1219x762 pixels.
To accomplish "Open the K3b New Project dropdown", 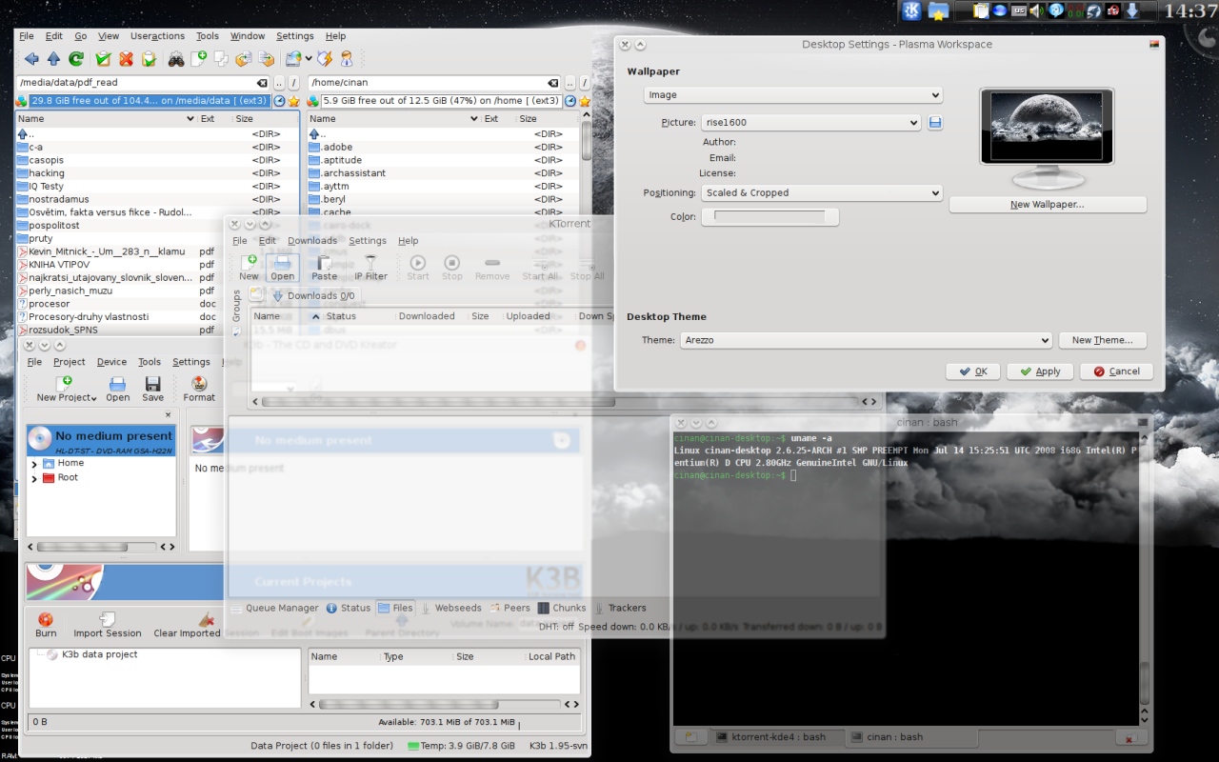I will (x=66, y=389).
